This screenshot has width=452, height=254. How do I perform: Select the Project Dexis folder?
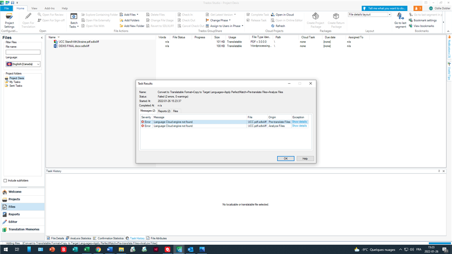tap(17, 78)
